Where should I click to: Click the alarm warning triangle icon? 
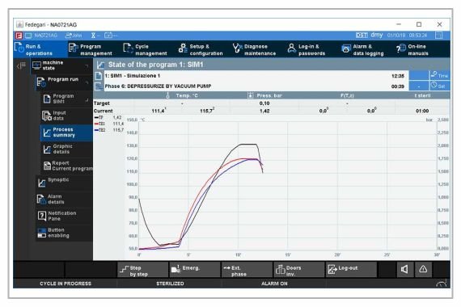coord(423,269)
